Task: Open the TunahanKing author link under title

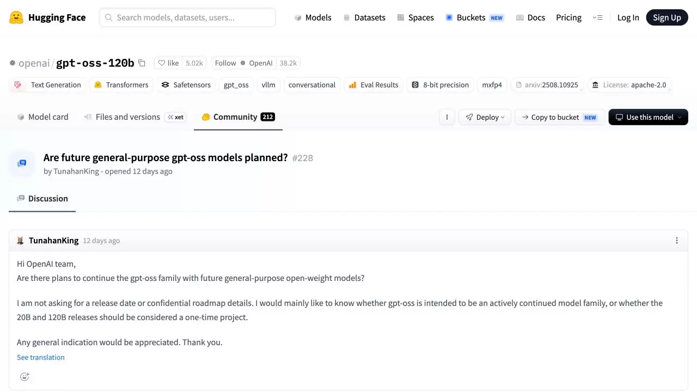Action: pos(76,171)
